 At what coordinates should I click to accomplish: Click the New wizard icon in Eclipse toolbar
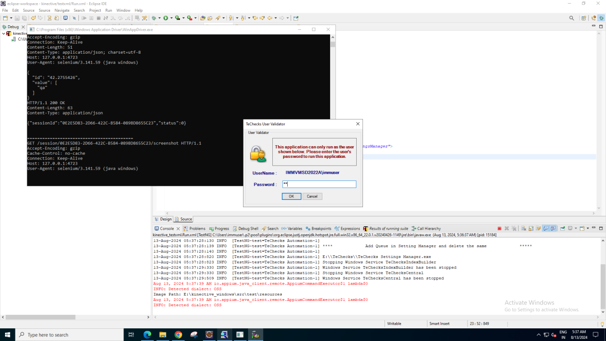tap(5, 18)
